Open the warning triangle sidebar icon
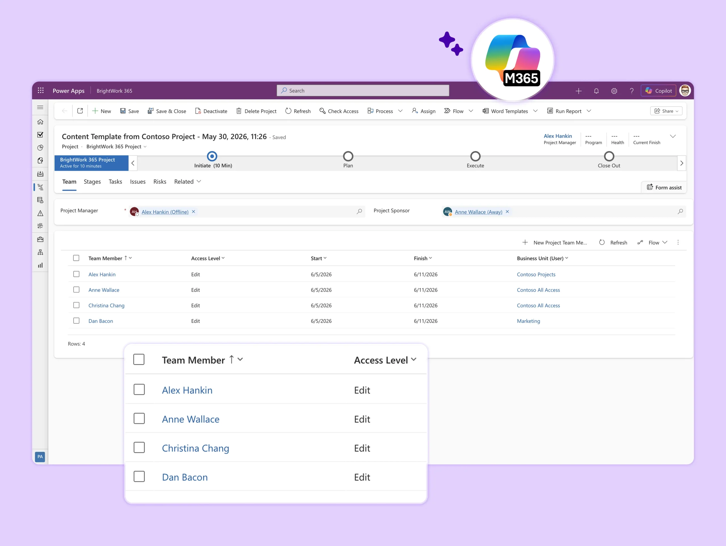The image size is (726, 546). [x=40, y=213]
